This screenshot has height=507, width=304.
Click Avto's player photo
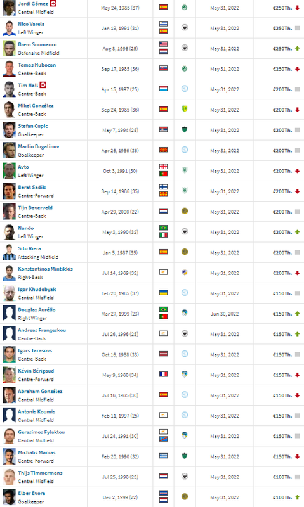10,170
